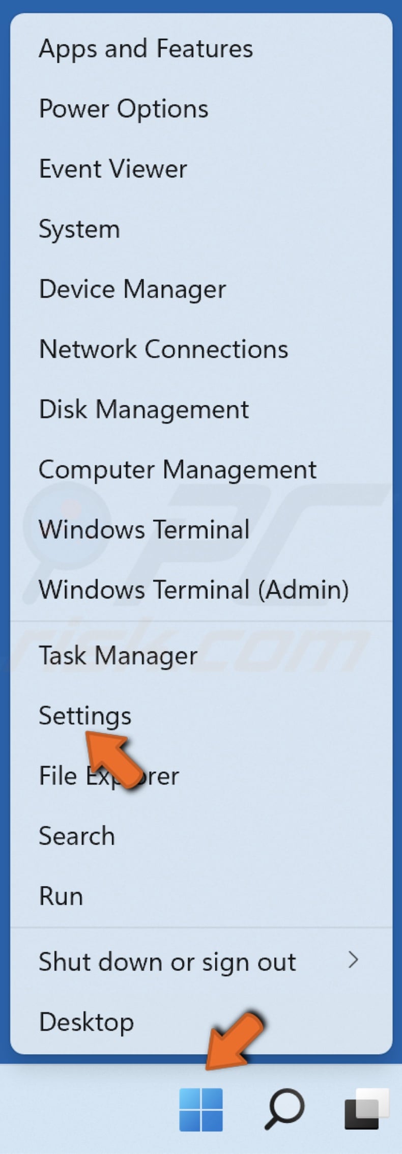402x1154 pixels.
Task: Expand the Shut down or sign out submenu
Action: coord(167,961)
